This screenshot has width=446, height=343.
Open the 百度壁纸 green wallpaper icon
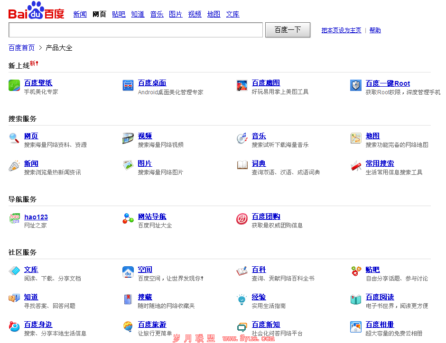14,85
